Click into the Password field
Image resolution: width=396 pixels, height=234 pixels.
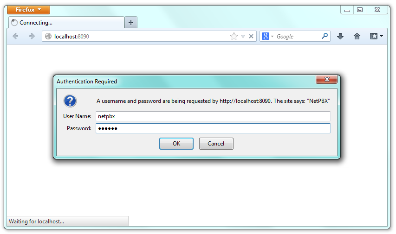(213, 128)
